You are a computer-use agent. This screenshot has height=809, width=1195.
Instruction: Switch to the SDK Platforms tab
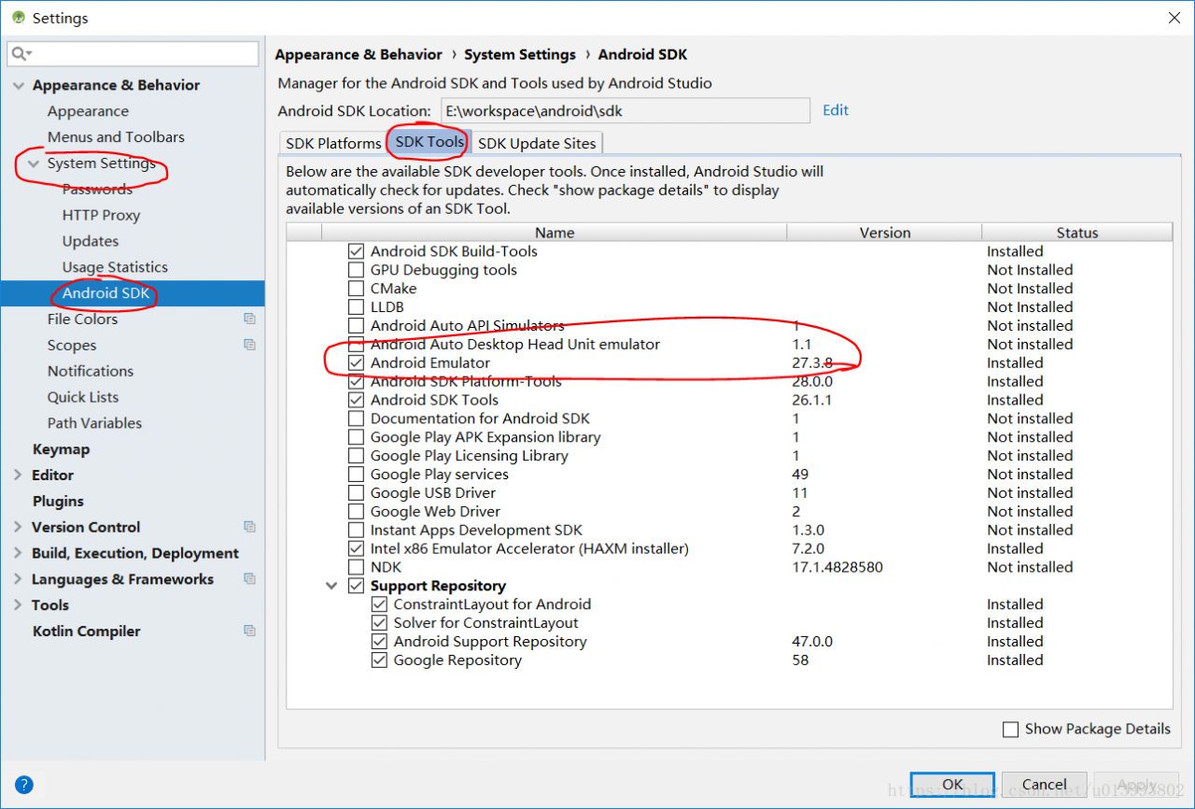pyautogui.click(x=333, y=143)
